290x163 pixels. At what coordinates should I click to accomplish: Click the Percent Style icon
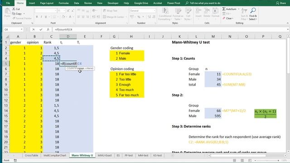(x=139, y=17)
